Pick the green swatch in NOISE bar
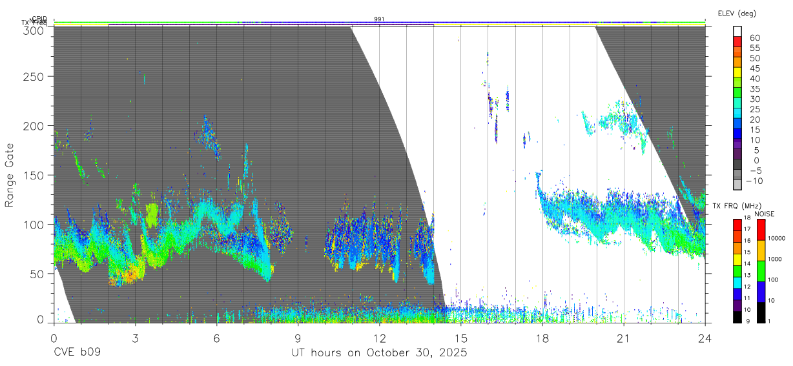Viewport: 793px width, 366px height. 761,271
